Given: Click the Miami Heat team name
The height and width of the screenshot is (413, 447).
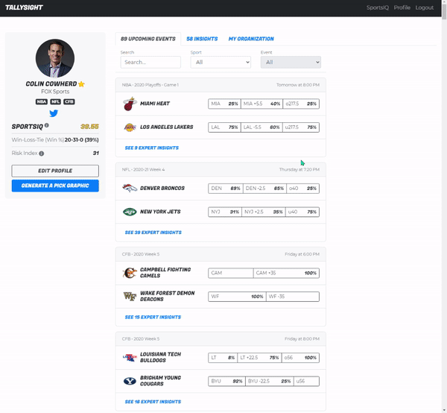Looking at the screenshot, I should [x=155, y=104].
